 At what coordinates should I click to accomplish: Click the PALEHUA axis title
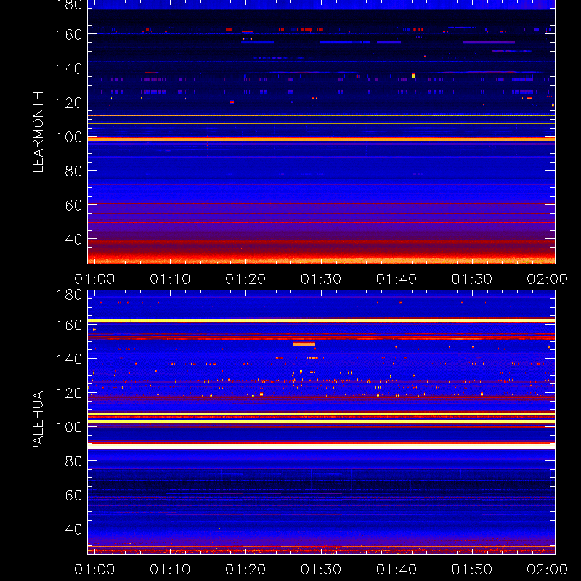coord(38,422)
